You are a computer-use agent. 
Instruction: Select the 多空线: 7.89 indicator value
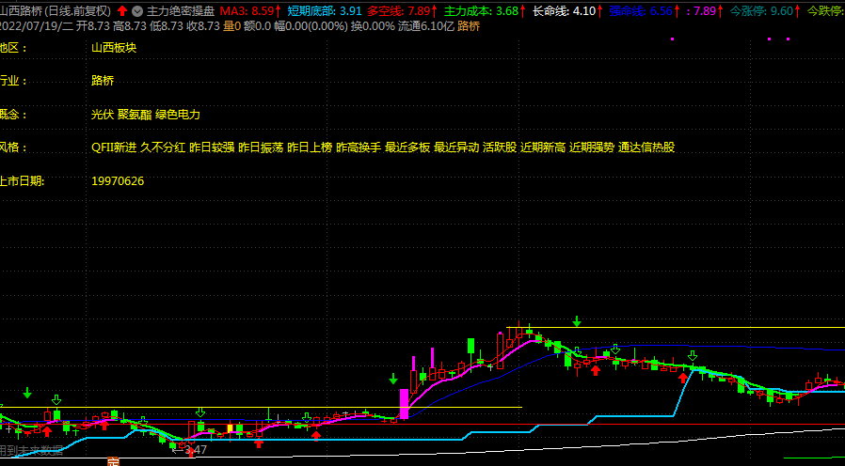[399, 10]
